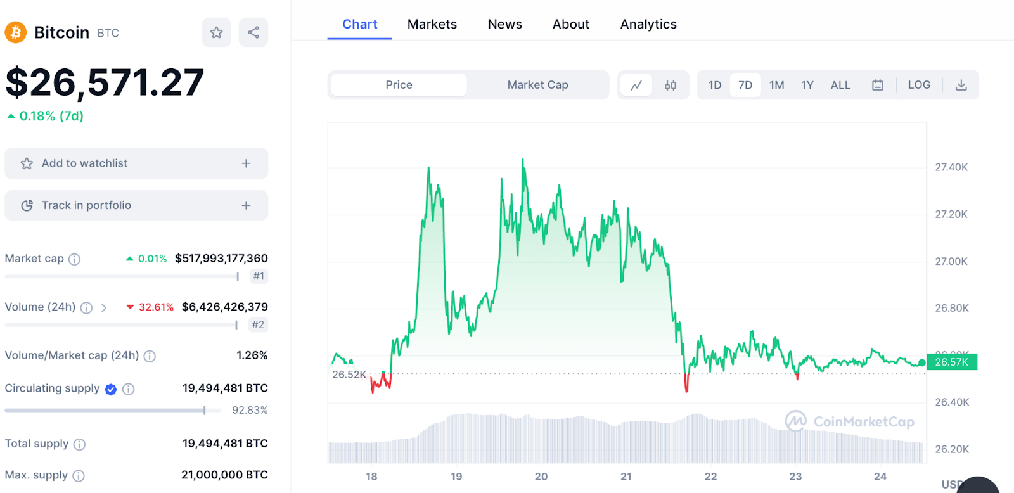Click the star favorite icon near Bitcoin
1014x493 pixels.
pos(216,32)
